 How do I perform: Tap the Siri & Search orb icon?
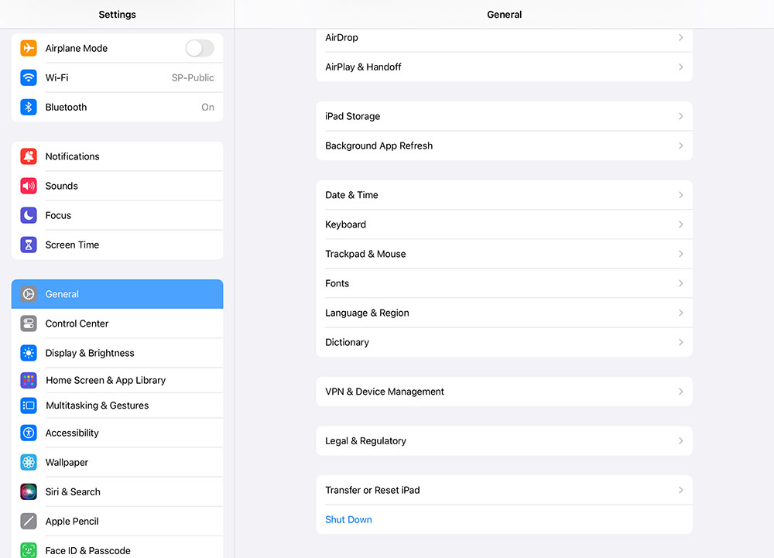pos(29,492)
